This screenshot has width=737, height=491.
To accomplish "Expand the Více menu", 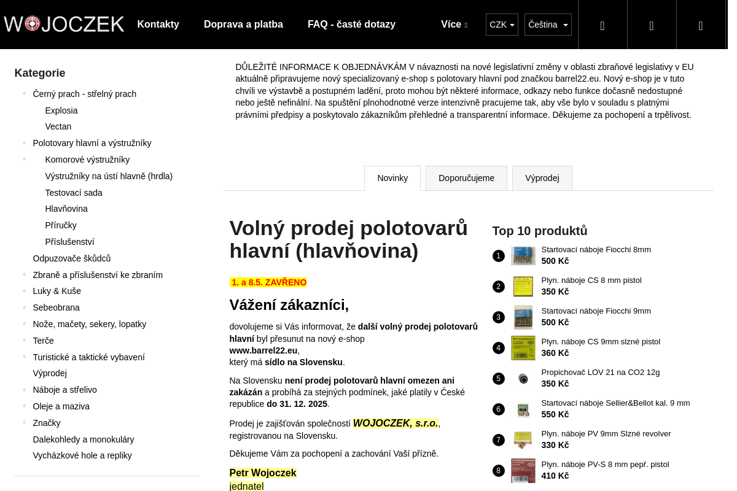I will [x=454, y=25].
